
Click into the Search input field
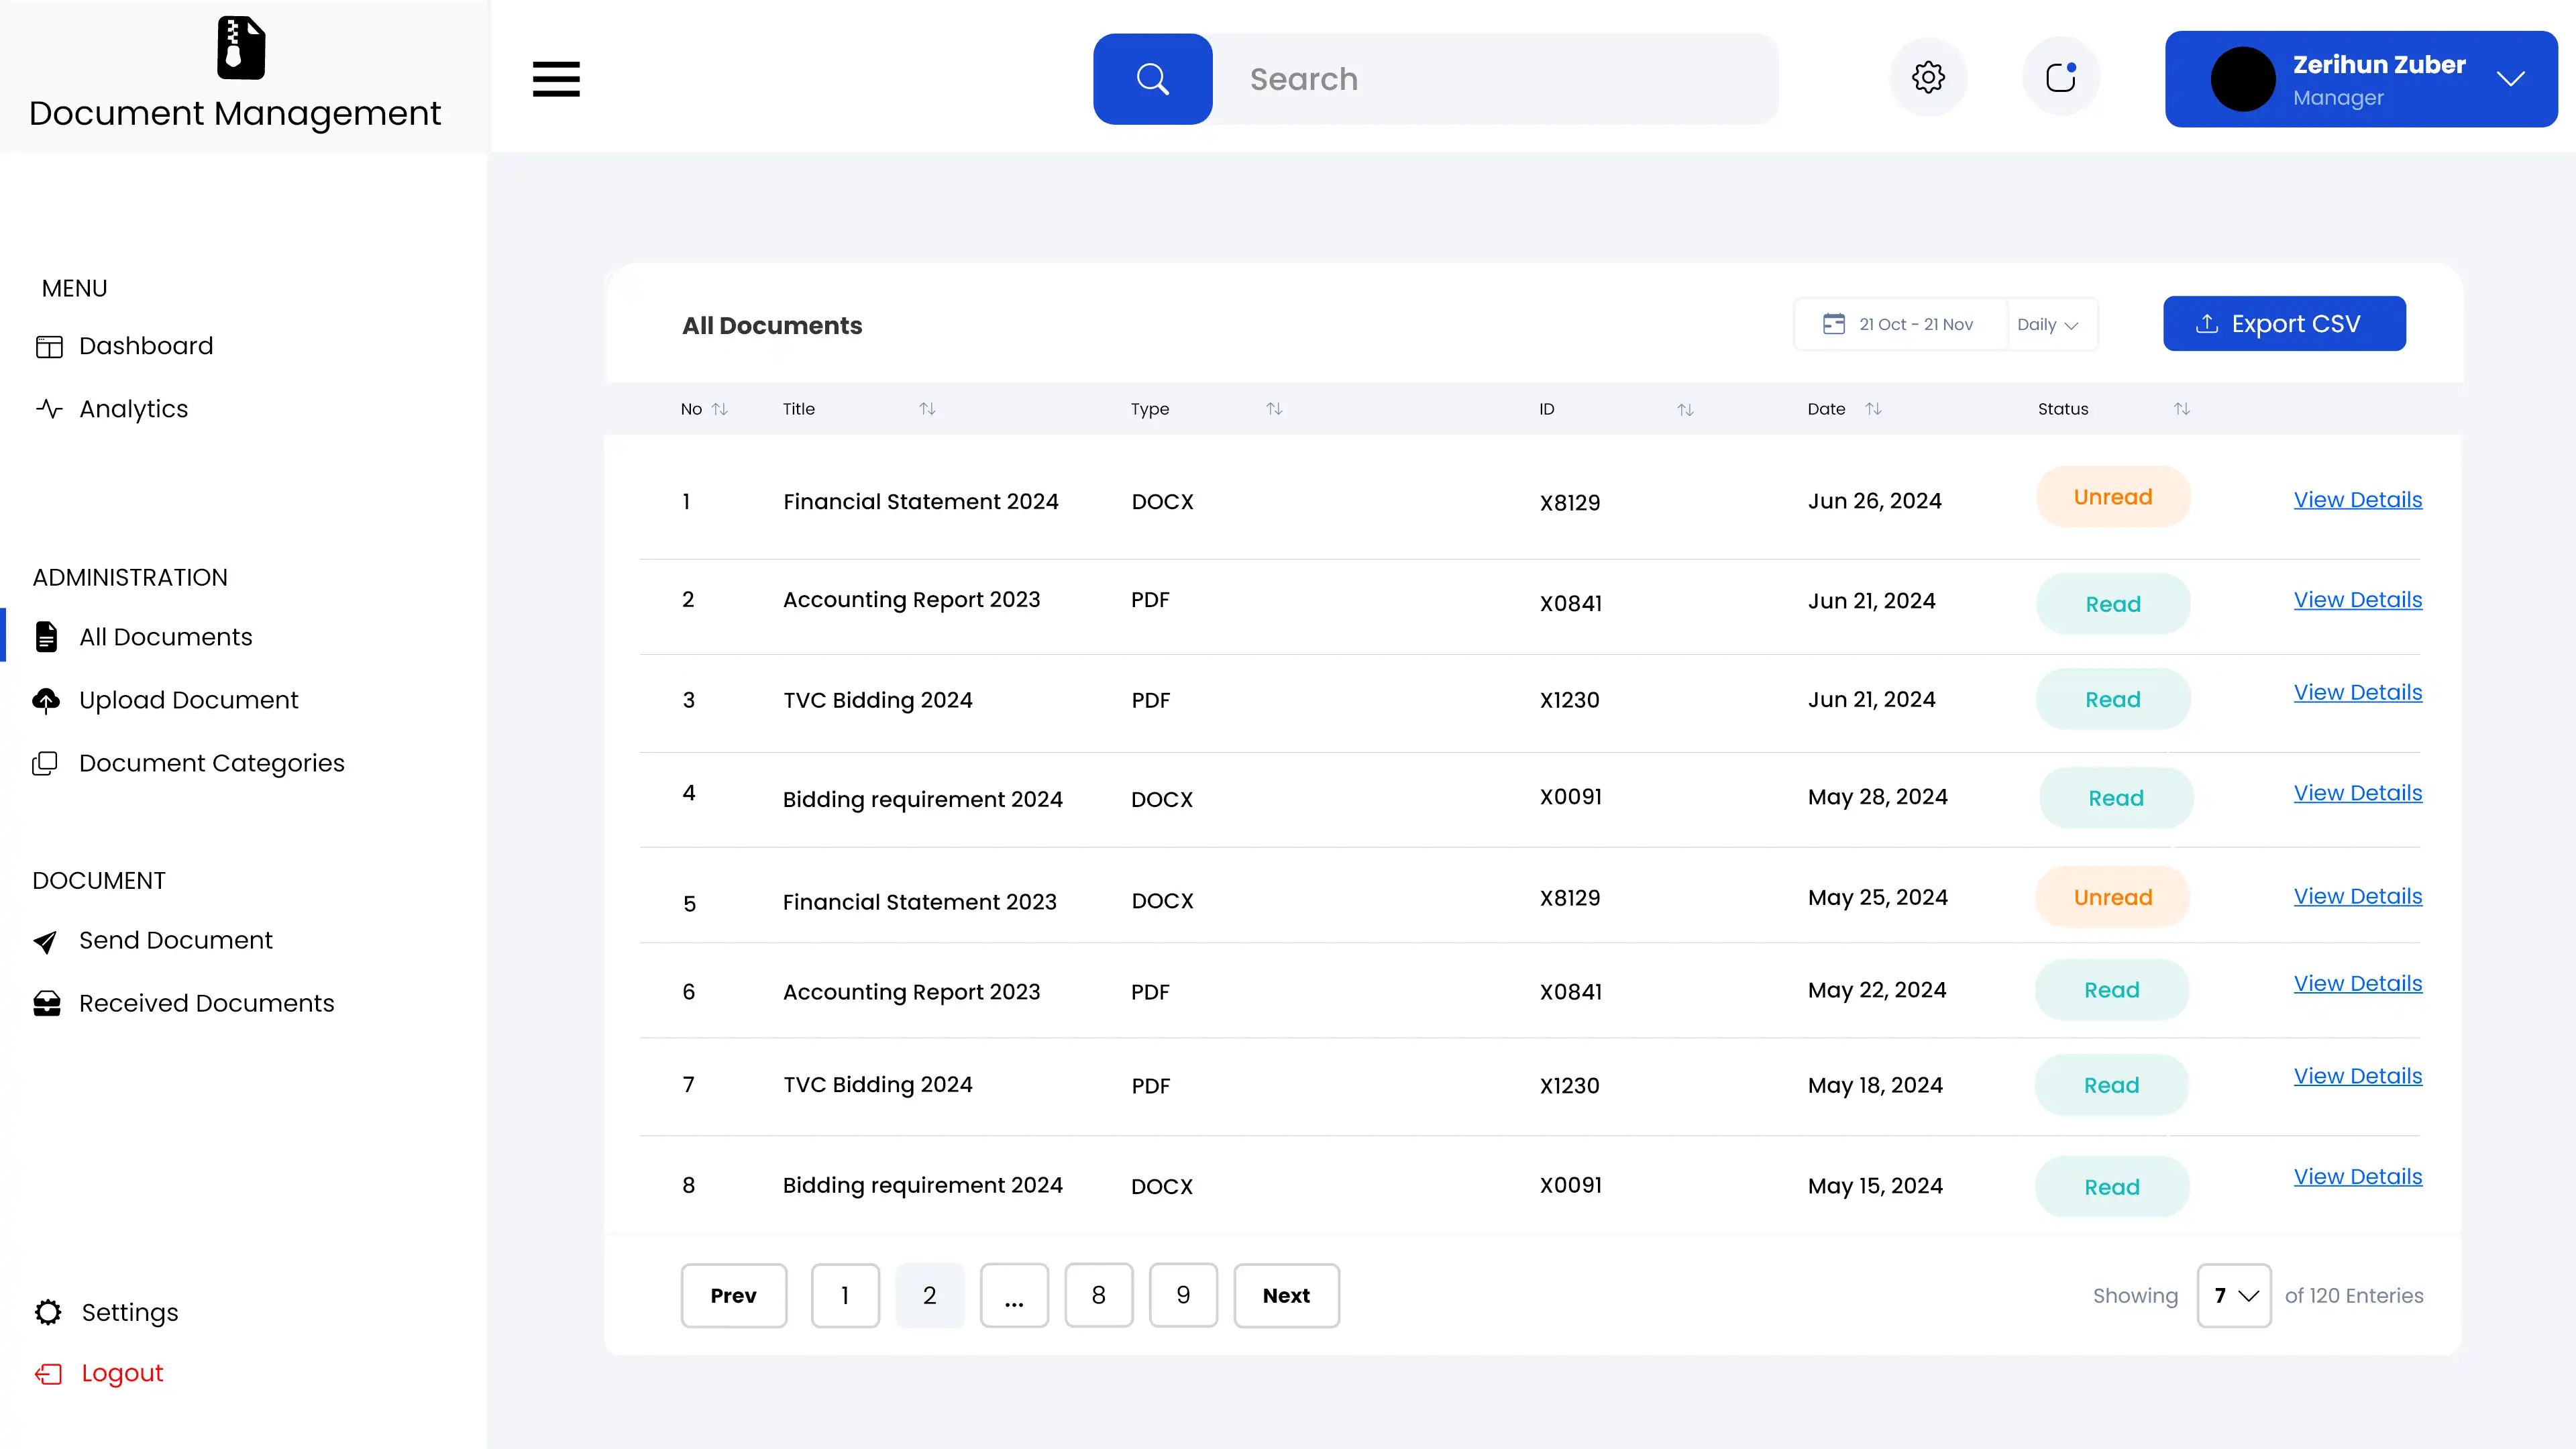(1494, 79)
